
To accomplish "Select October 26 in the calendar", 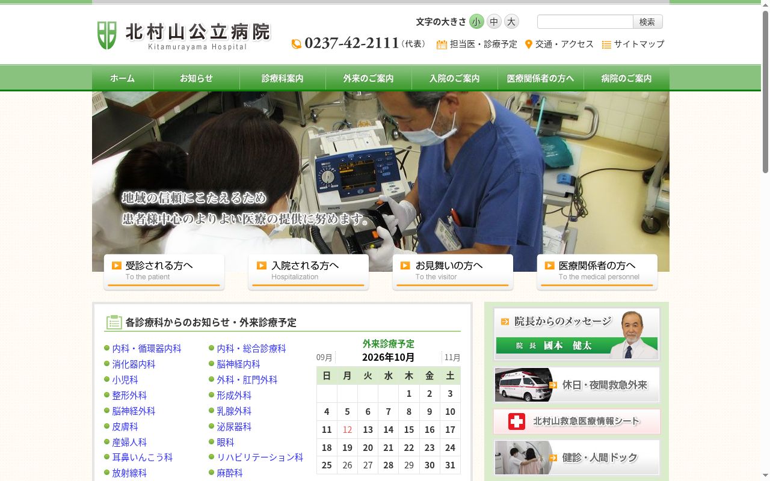I will (347, 465).
